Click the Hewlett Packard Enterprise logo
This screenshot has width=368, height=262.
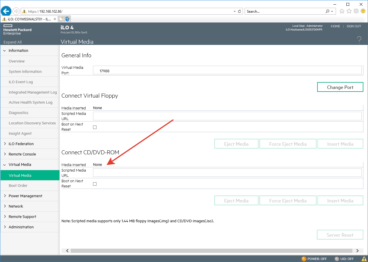(17, 30)
